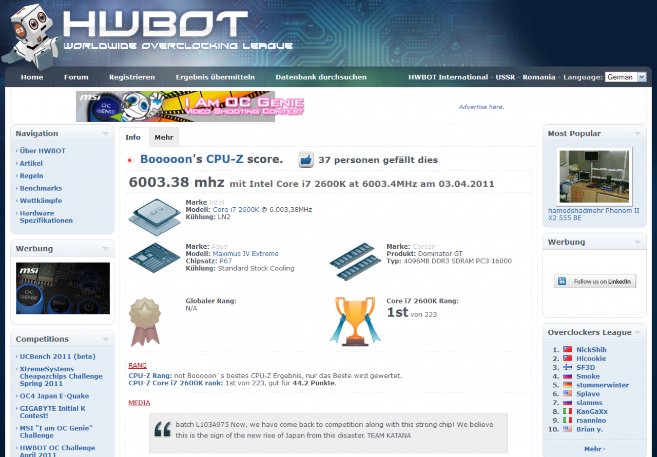Collapse the Most Popular panel arrow

point(637,133)
